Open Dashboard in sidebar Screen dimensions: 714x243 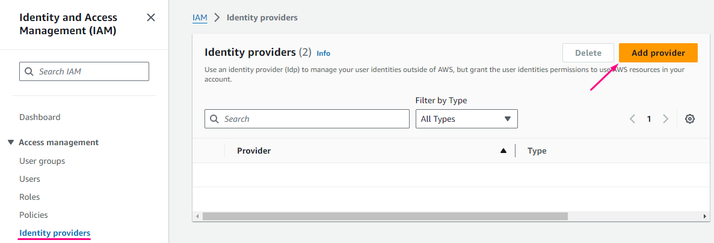(40, 117)
